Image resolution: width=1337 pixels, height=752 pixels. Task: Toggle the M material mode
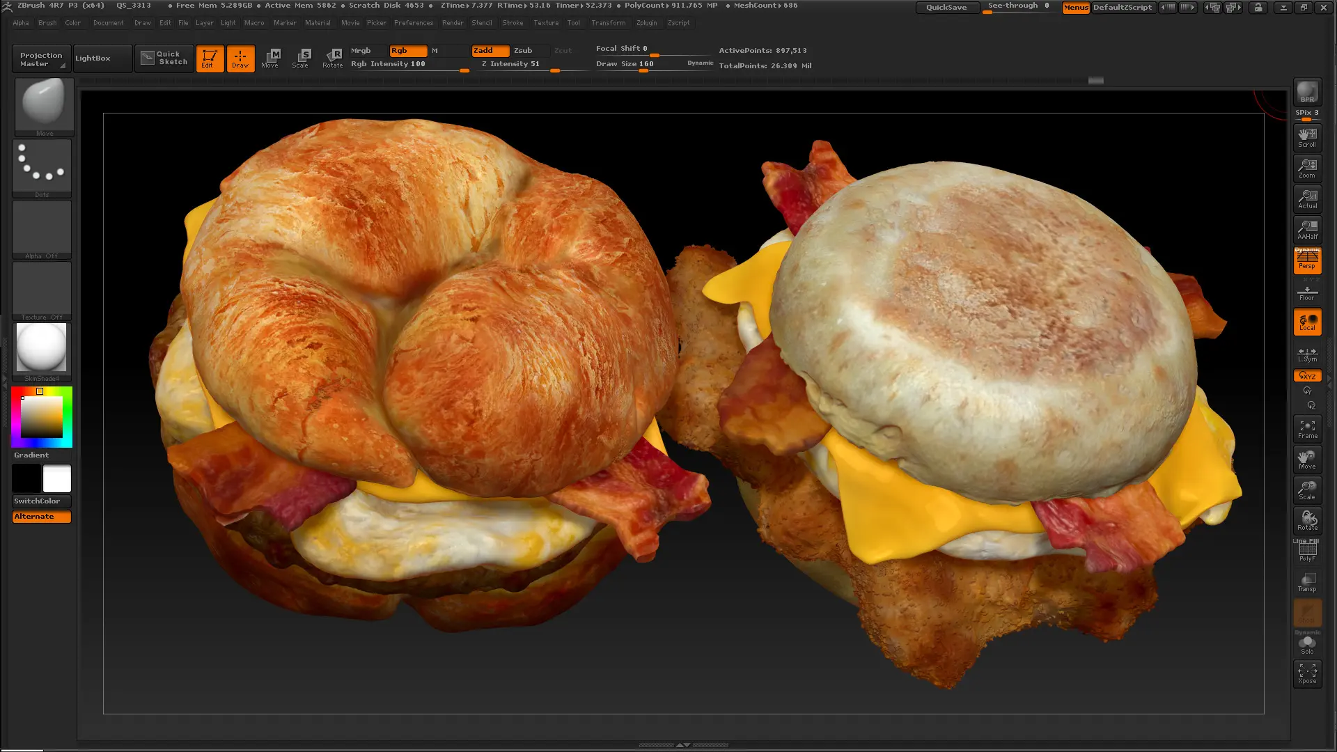point(448,51)
